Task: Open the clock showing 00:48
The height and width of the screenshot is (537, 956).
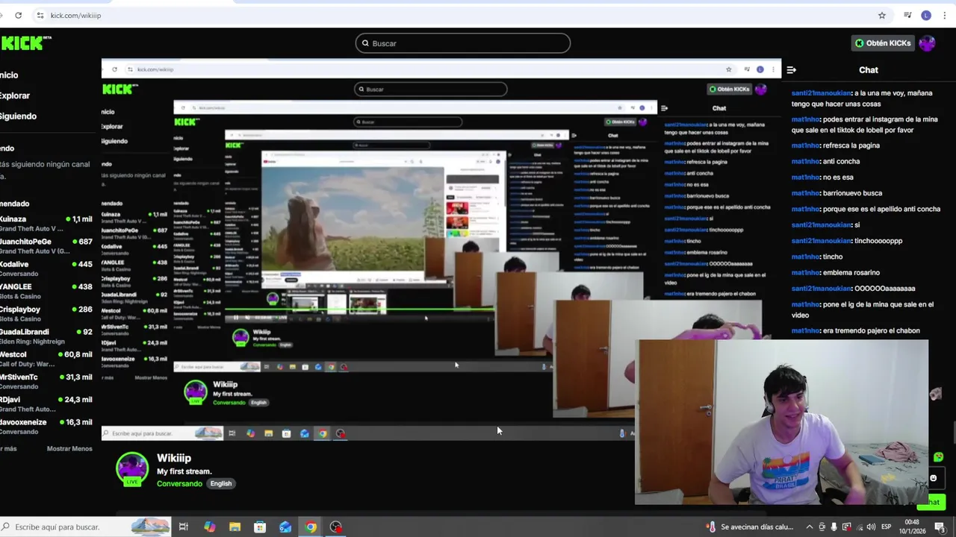Action: click(912, 527)
